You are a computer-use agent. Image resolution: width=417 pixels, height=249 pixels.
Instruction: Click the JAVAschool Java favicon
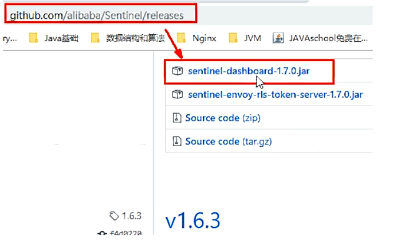click(278, 38)
